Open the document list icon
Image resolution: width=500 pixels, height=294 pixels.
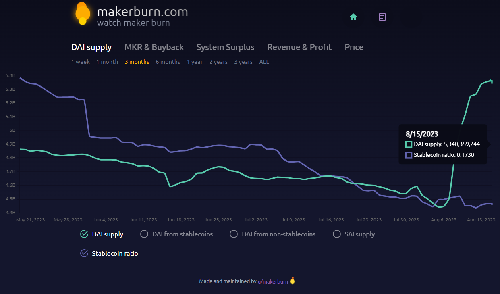tap(382, 17)
